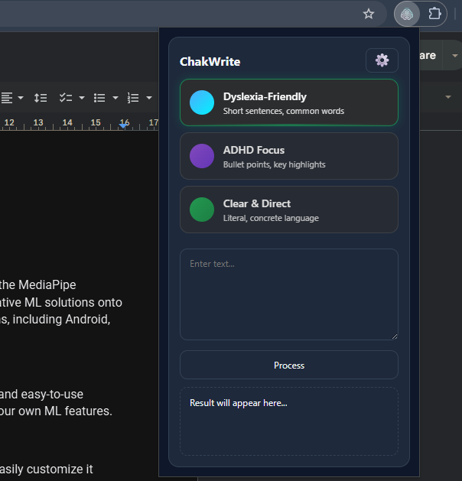Expand the checklist menu dropdown arrow
Image resolution: width=462 pixels, height=481 pixels.
tap(82, 98)
